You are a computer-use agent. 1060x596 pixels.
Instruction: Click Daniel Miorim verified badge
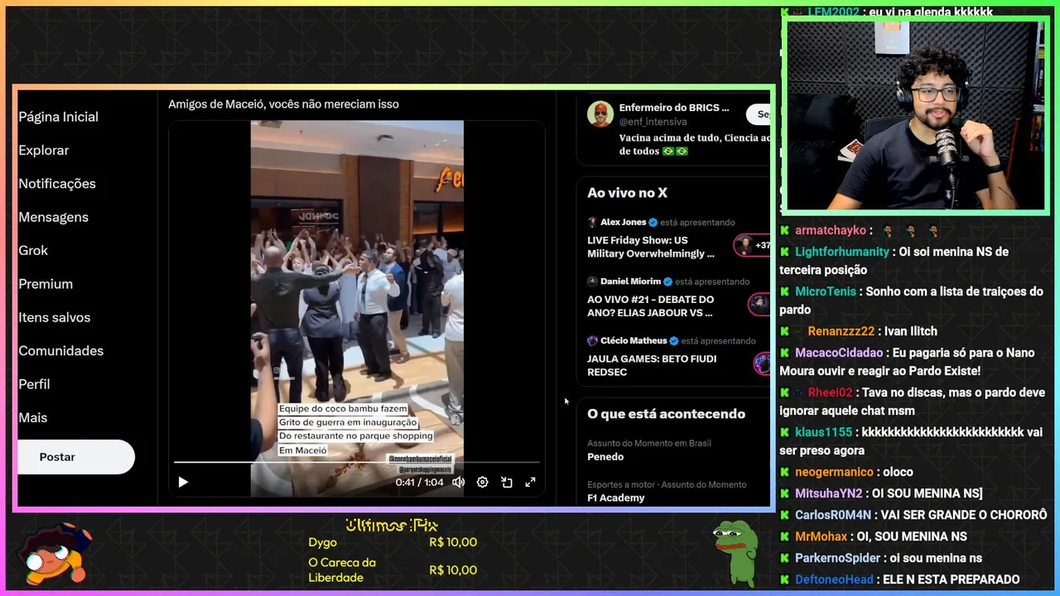(668, 281)
